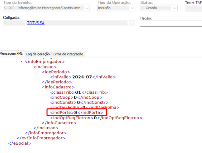Click the '...' lookup button beside Coligada

pos(132,23)
